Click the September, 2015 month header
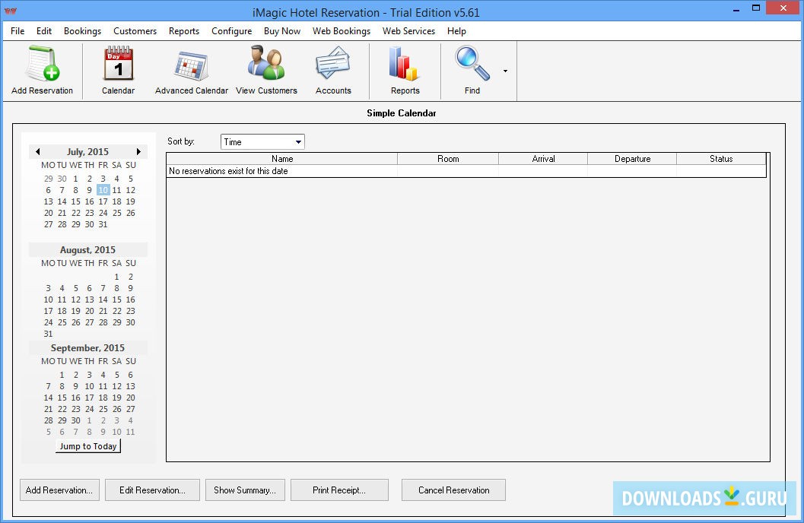The height and width of the screenshot is (523, 804). [87, 348]
